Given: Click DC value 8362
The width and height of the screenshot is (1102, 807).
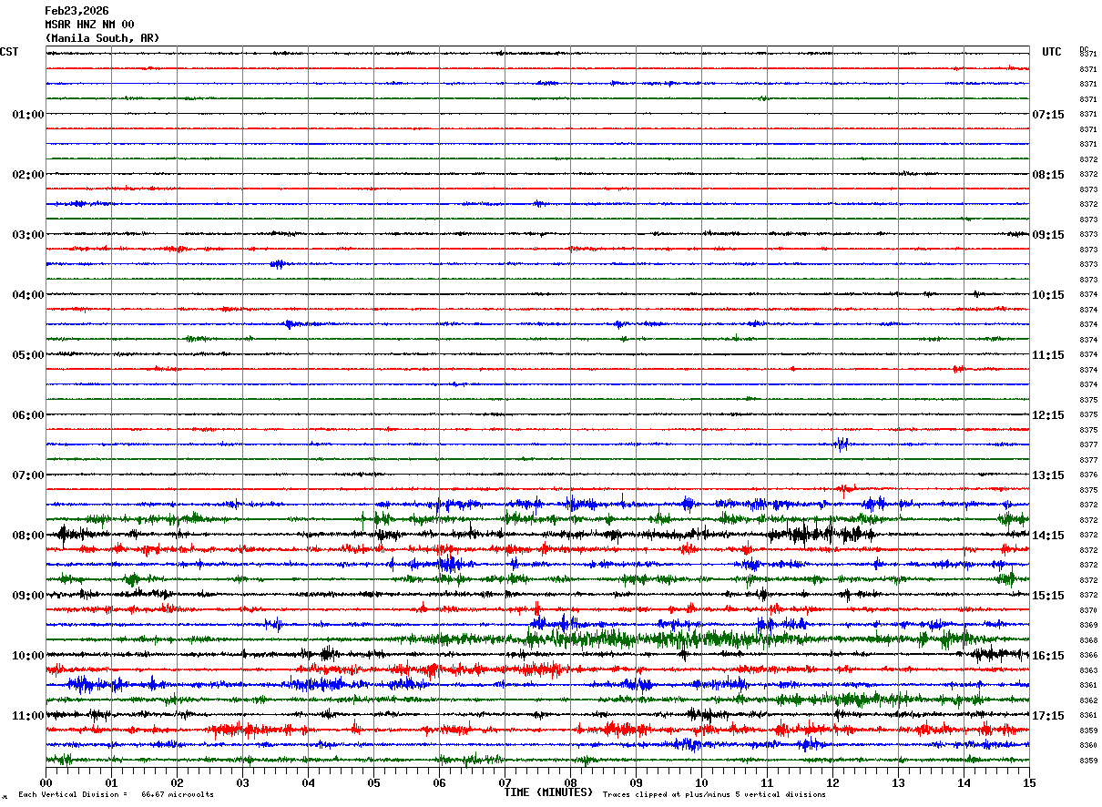Looking at the screenshot, I should click(1088, 700).
